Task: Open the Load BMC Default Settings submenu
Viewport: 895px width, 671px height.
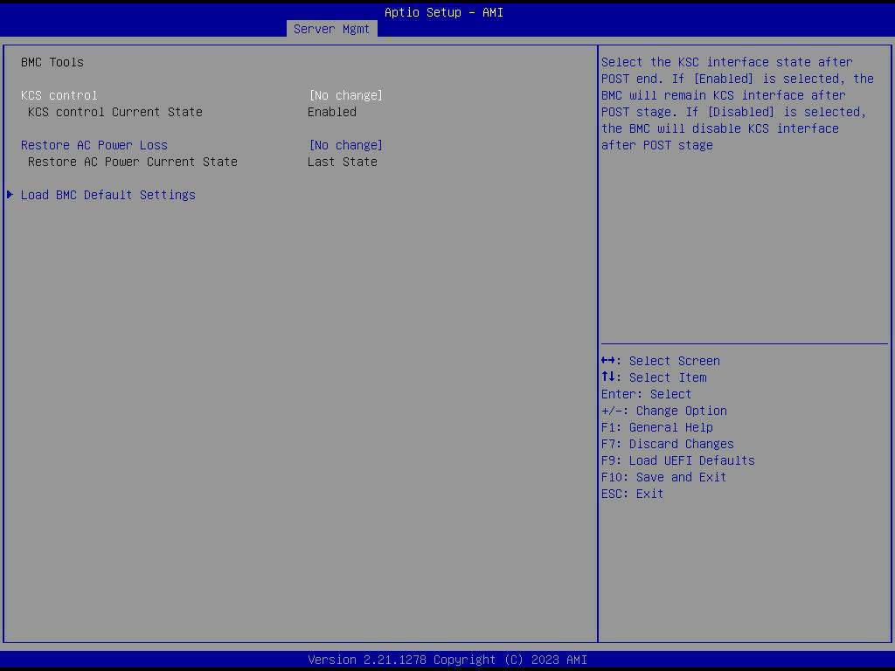Action: [108, 195]
